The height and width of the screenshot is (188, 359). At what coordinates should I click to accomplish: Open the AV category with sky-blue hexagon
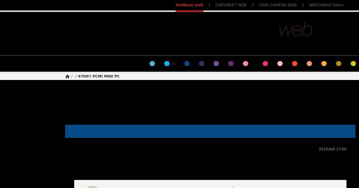[170, 64]
